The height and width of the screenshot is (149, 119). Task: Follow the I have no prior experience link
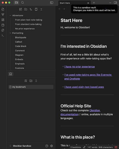click(x=79, y=67)
